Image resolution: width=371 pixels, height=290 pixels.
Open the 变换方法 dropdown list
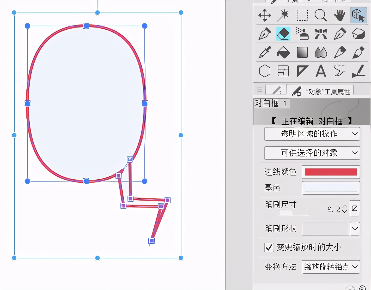331,267
